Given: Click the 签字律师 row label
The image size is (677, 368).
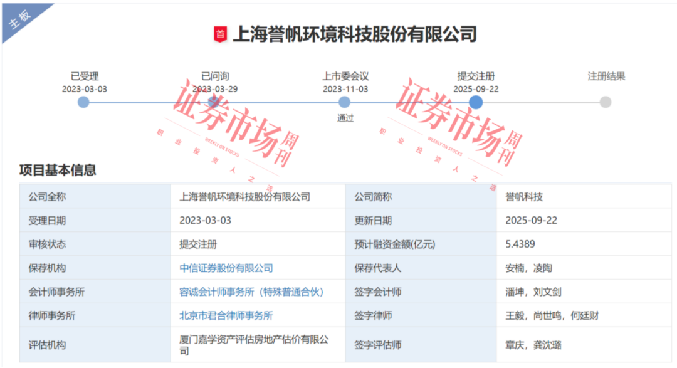Looking at the screenshot, I should pyautogui.click(x=373, y=316).
